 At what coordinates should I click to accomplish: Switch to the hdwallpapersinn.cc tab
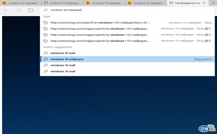187,3
